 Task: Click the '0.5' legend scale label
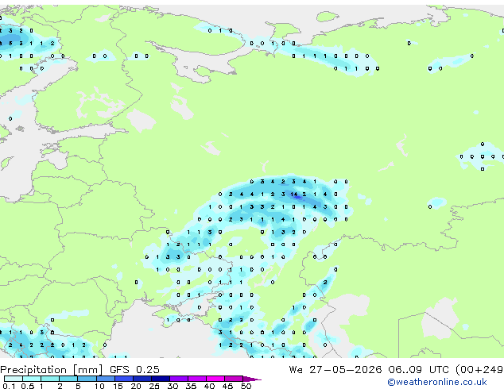pos(28,386)
